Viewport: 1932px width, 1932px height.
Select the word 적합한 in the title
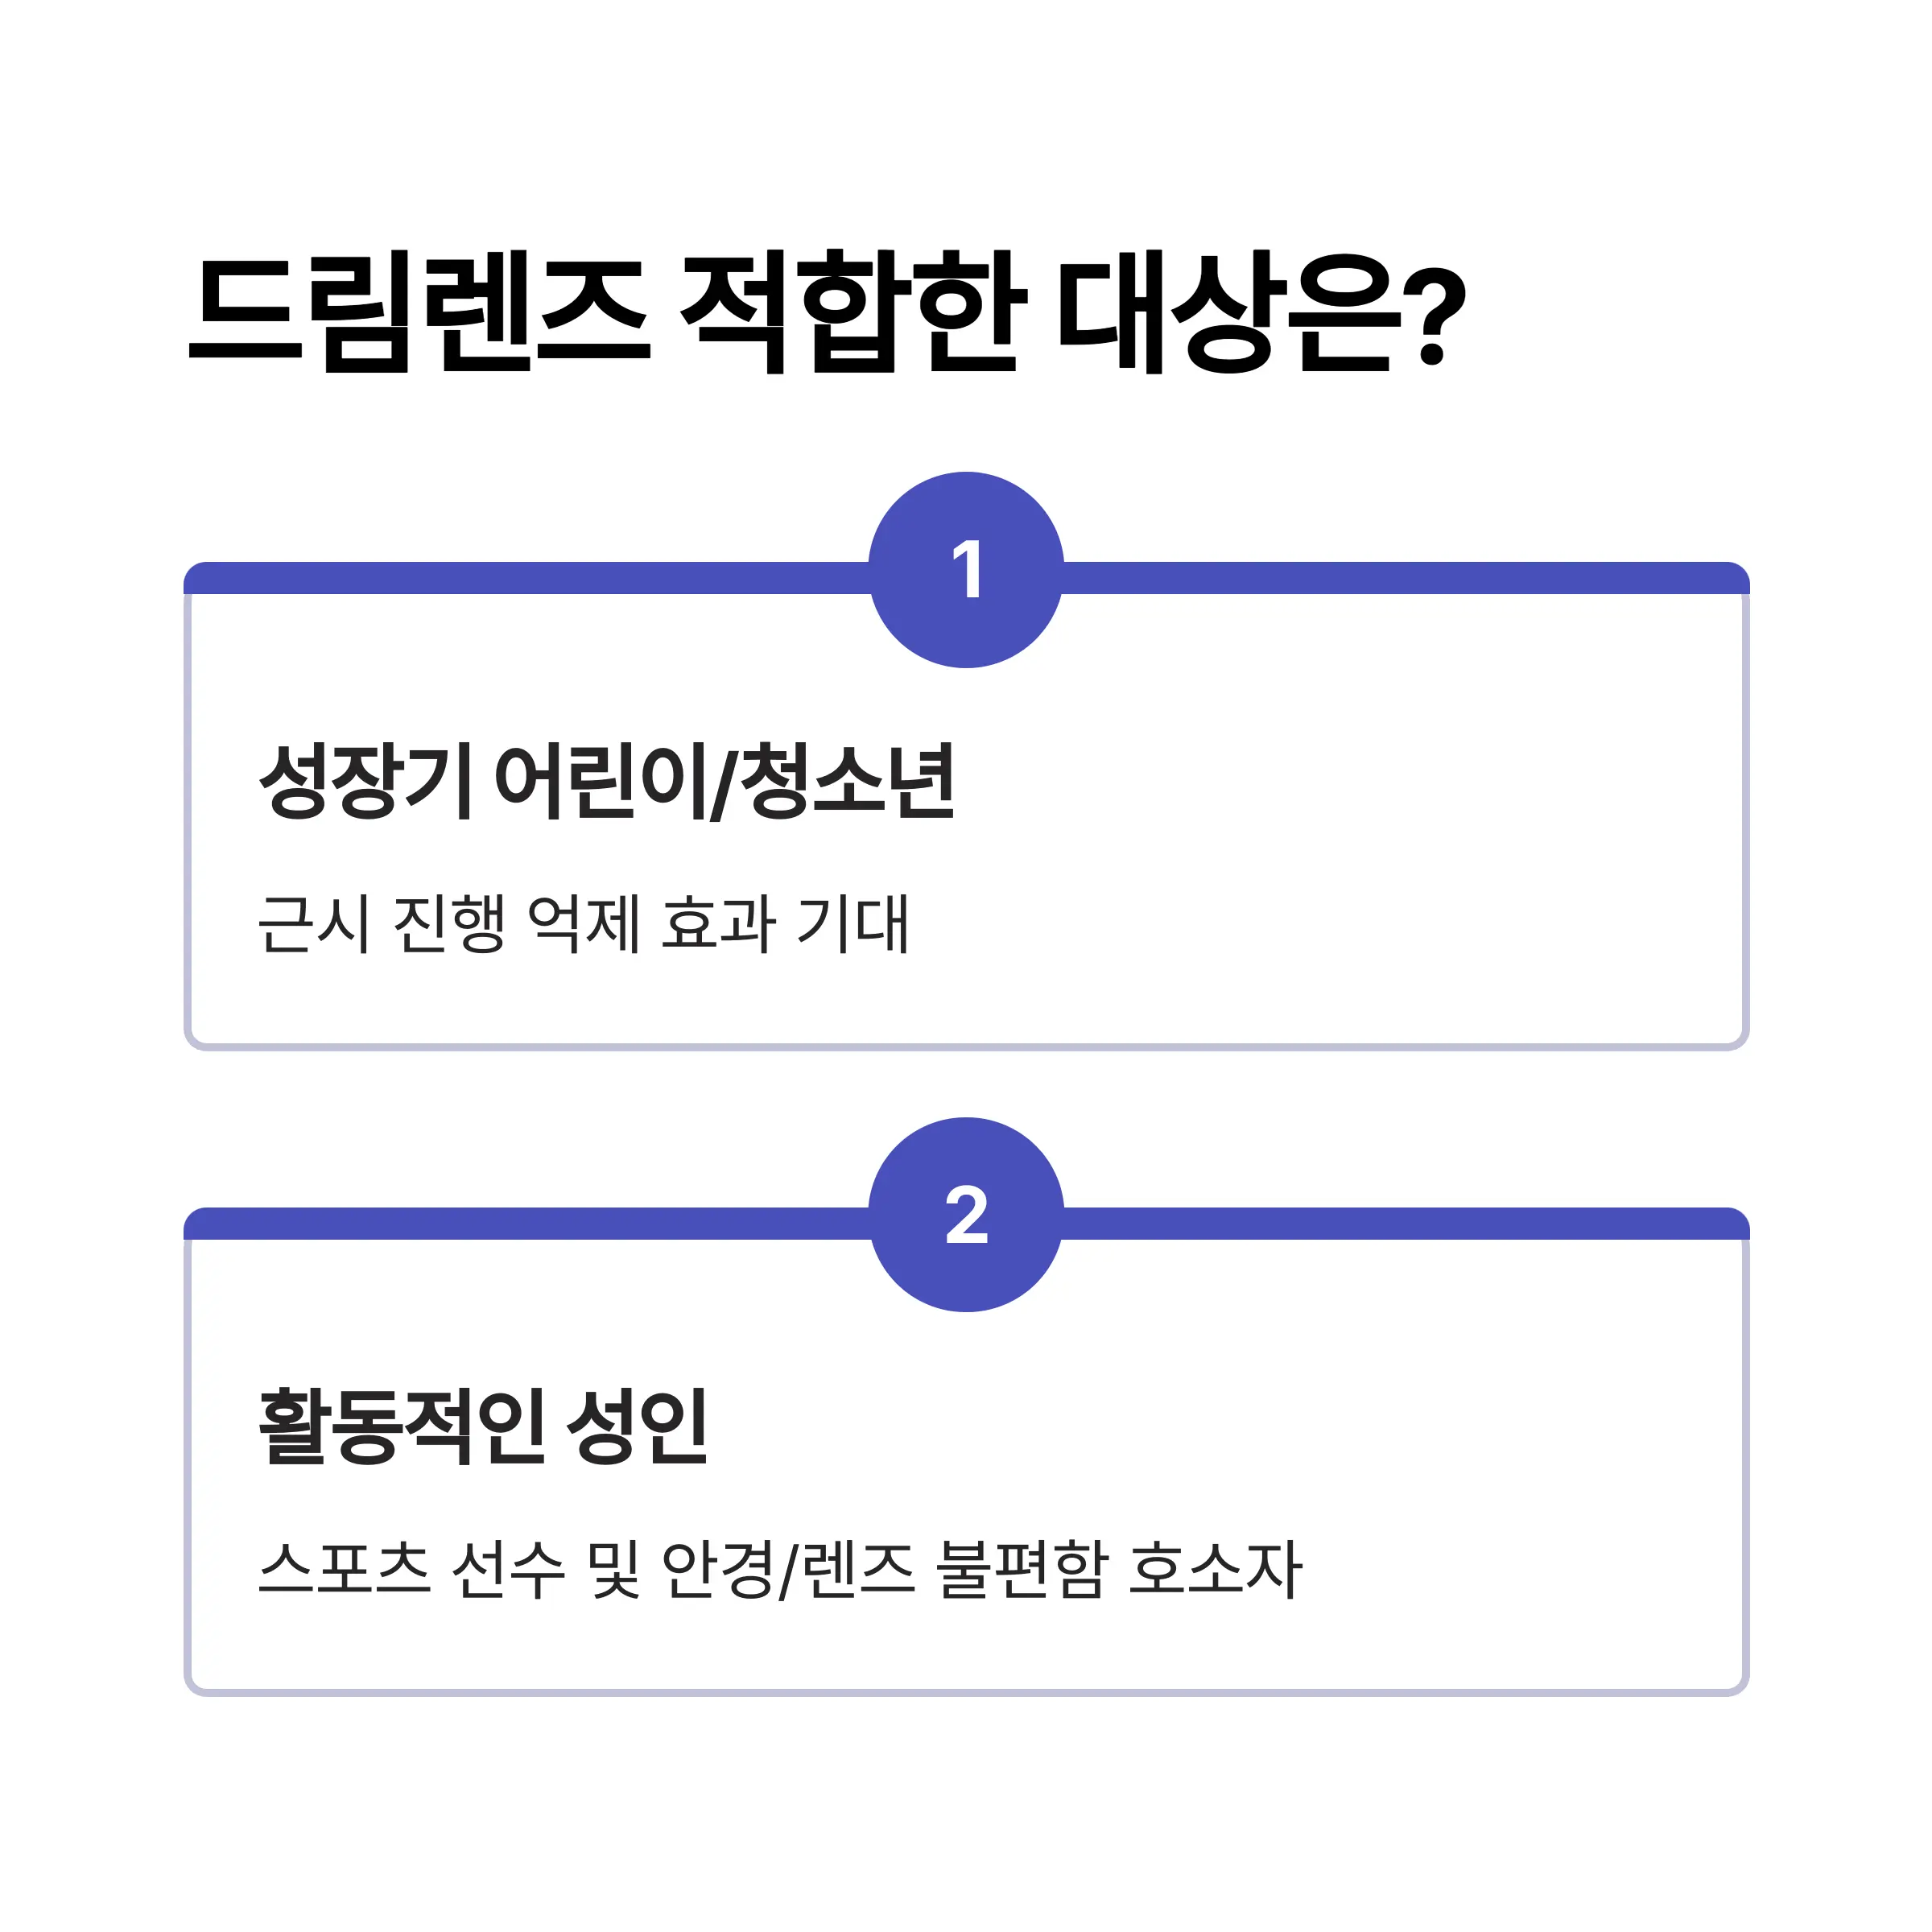pyautogui.click(x=852, y=313)
